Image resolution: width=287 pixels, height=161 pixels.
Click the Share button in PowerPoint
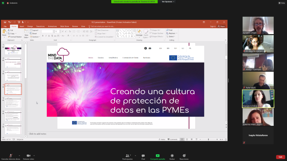[x=221, y=26]
